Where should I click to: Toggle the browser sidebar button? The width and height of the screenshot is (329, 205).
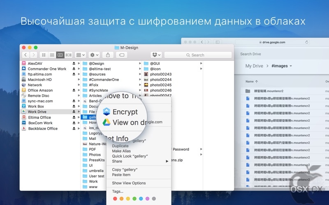pyautogui.click(x=218, y=42)
